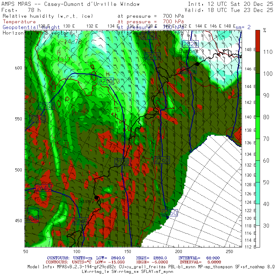This screenshot has height=275, width=275.
Task: Click the left-axis tick label '550'
Action: pos(18,119)
